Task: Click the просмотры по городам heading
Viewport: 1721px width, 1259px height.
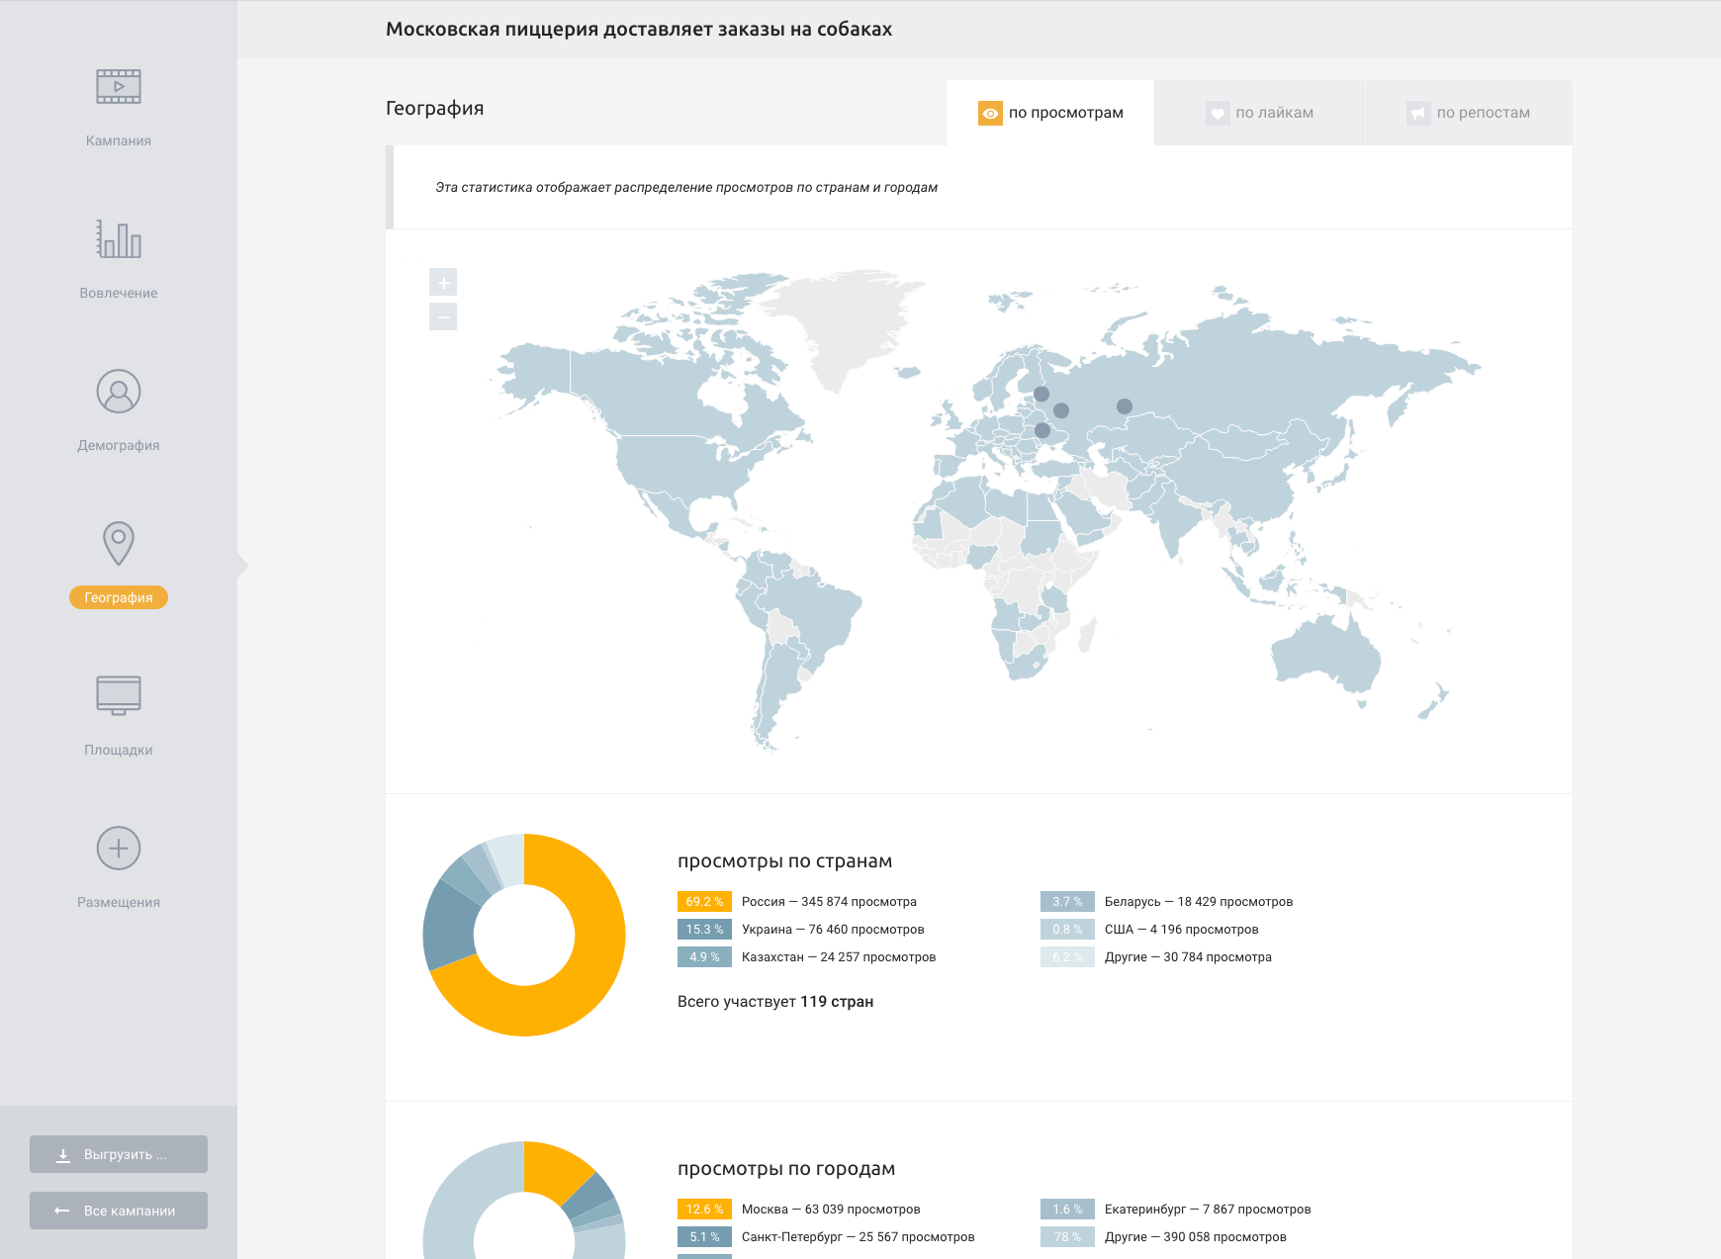Action: (x=786, y=1169)
